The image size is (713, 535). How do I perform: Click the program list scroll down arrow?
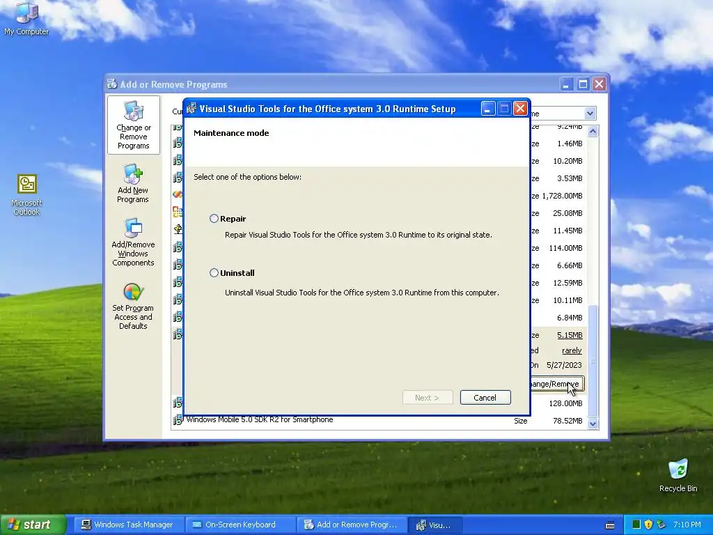[x=593, y=424]
